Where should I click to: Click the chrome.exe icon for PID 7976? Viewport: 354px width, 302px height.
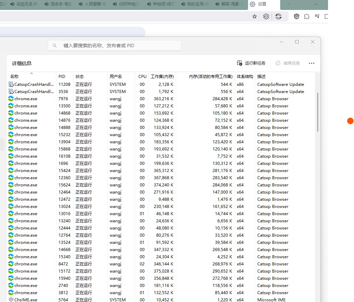tap(11, 99)
